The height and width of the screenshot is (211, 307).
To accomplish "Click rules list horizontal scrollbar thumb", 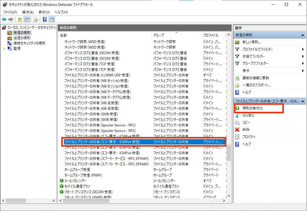I will pos(86,201).
